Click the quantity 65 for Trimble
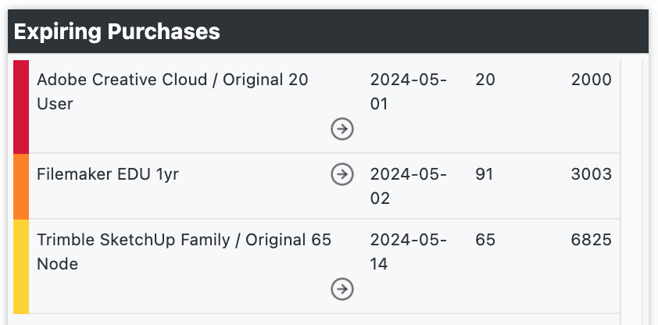 [485, 240]
